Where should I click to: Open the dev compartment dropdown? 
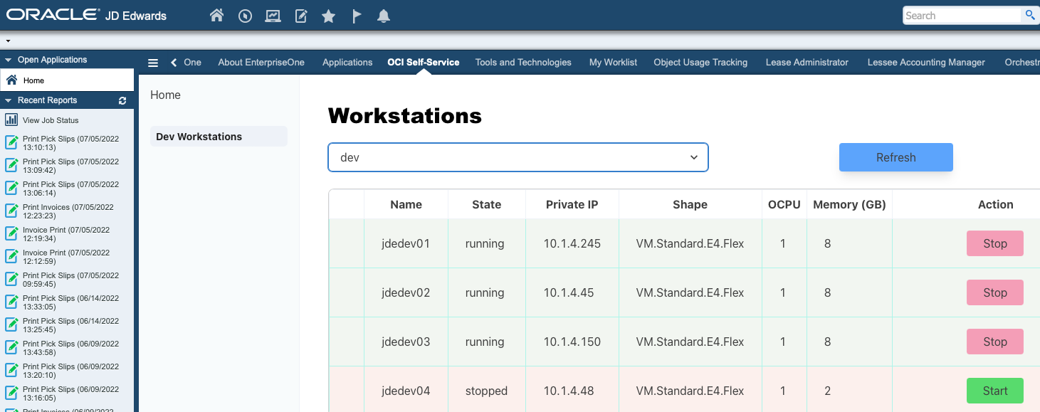pos(518,157)
